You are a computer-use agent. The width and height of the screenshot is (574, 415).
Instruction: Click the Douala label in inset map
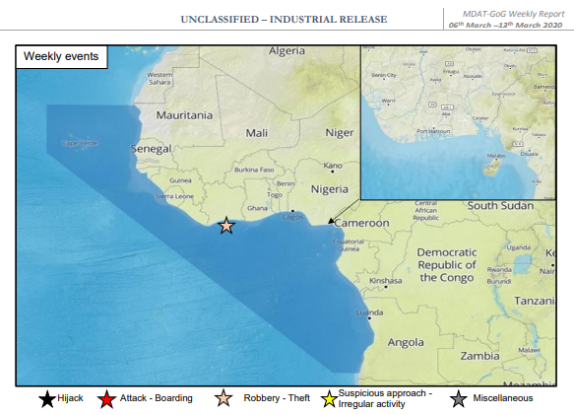[530, 154]
